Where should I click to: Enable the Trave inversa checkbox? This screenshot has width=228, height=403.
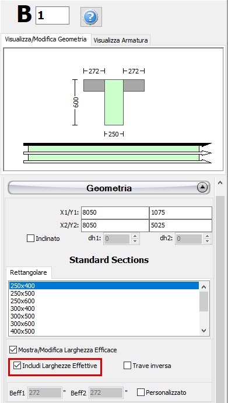coord(127,366)
